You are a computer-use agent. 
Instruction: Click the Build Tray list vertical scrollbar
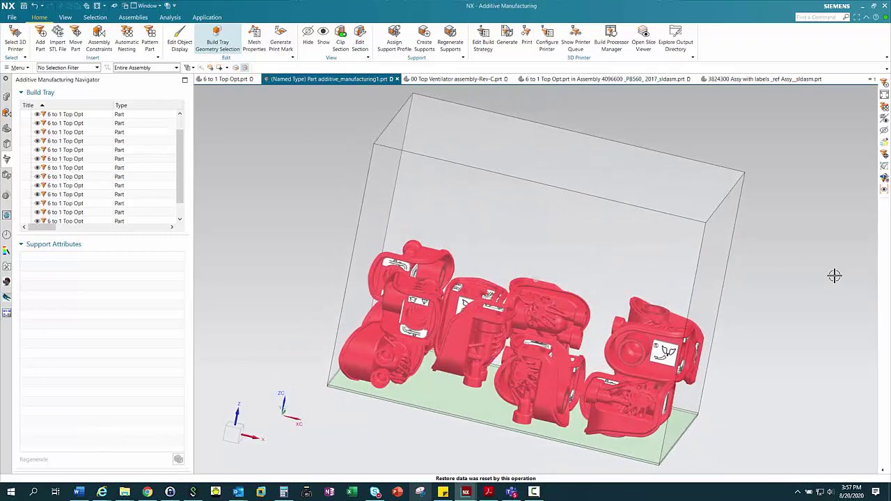(180, 167)
